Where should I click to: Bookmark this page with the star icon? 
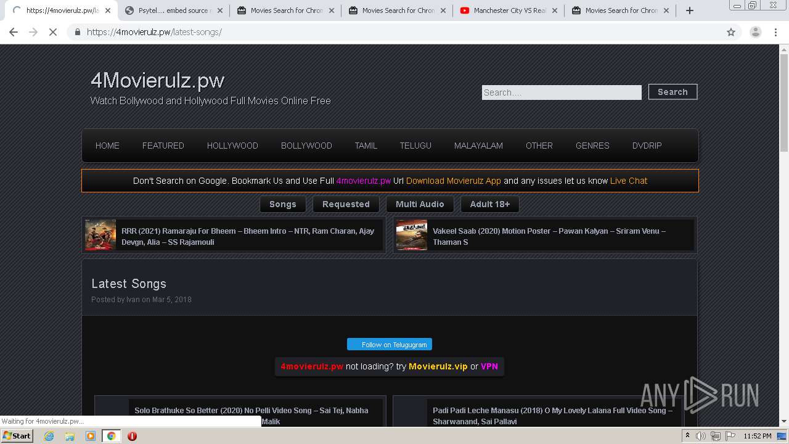731,32
